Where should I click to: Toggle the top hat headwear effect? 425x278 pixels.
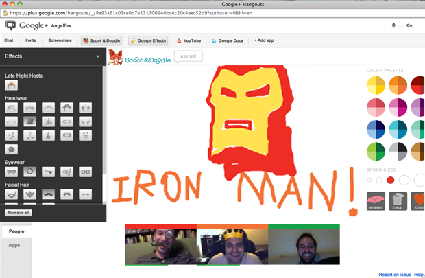pos(29,121)
